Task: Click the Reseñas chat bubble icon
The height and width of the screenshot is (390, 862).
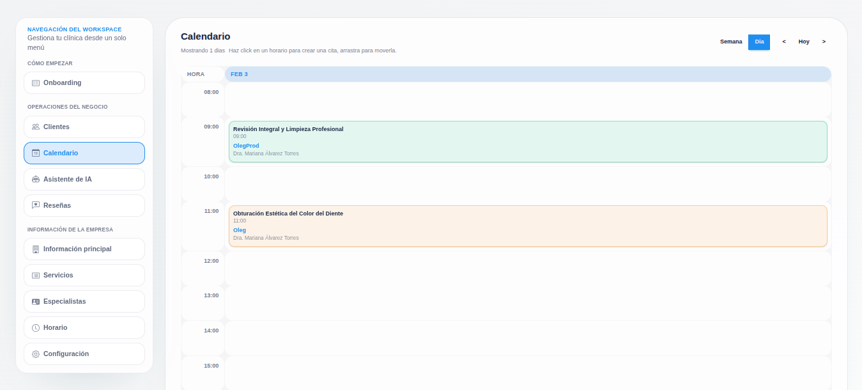Action: [36, 206]
